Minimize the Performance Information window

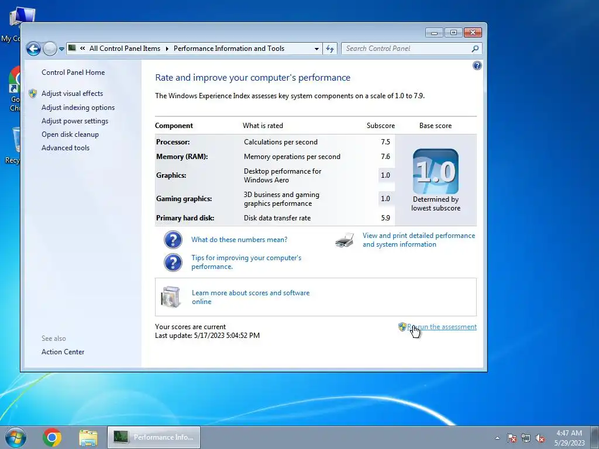(434, 33)
